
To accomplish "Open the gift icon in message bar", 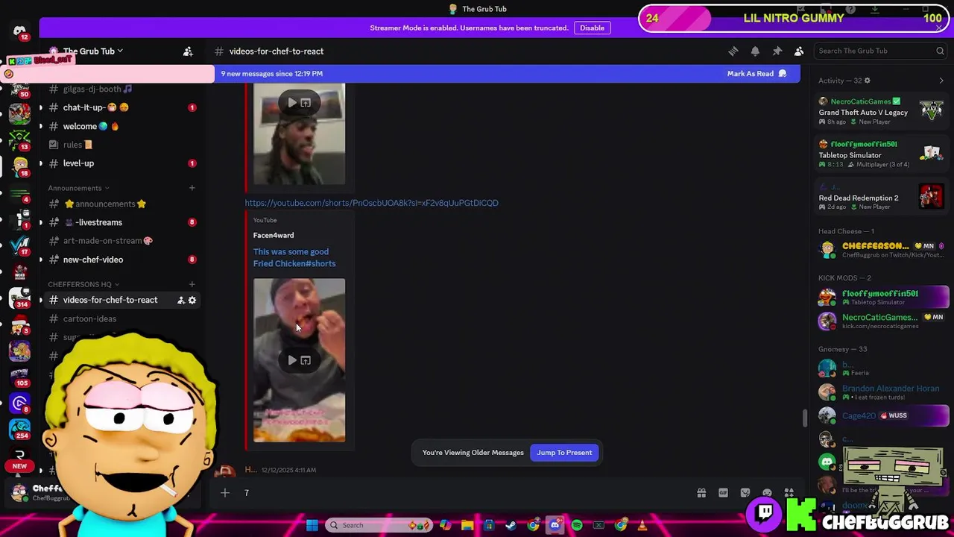I will tap(701, 493).
